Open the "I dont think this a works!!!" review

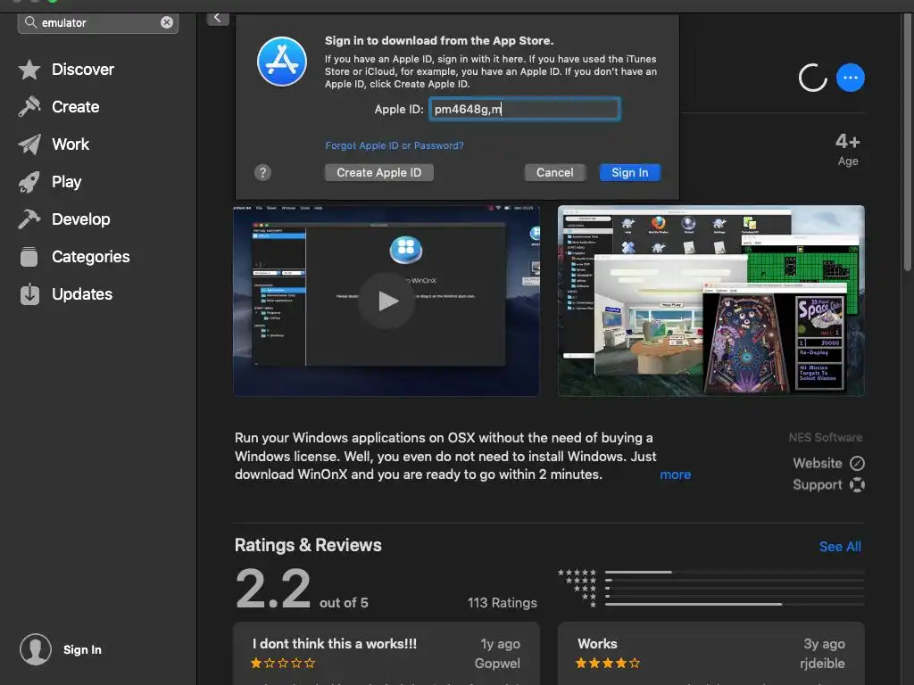click(x=386, y=654)
